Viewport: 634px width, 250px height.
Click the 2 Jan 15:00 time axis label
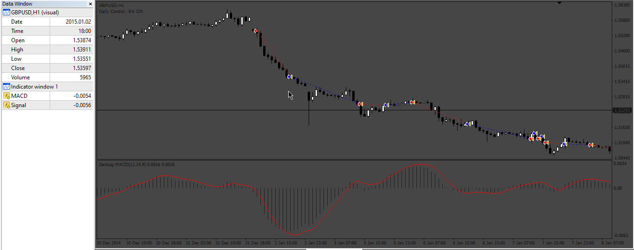(286, 243)
